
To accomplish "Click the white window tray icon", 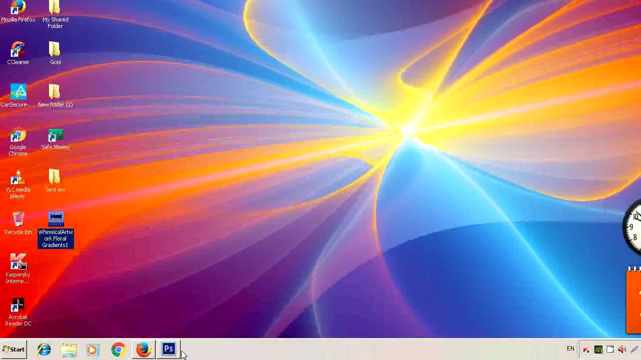I will click(610, 349).
